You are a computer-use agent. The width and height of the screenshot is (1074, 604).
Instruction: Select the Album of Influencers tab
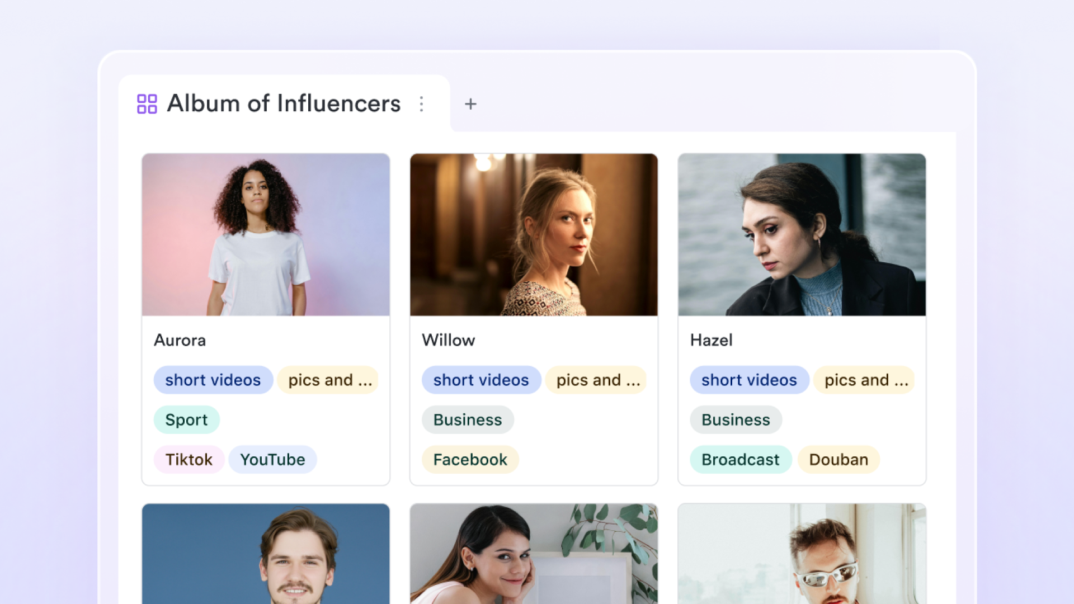(284, 104)
